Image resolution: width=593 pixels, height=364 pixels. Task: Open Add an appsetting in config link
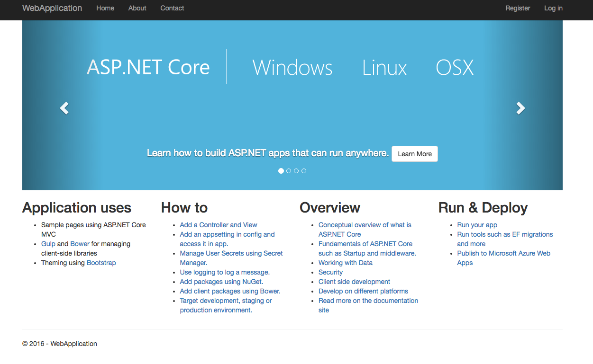click(227, 239)
